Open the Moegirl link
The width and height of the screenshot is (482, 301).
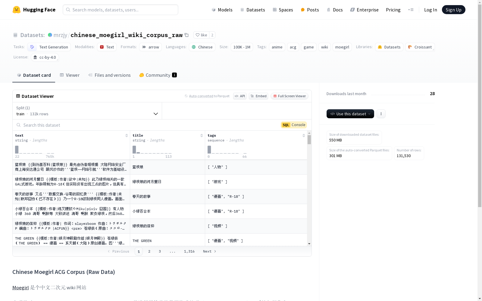click(20, 287)
